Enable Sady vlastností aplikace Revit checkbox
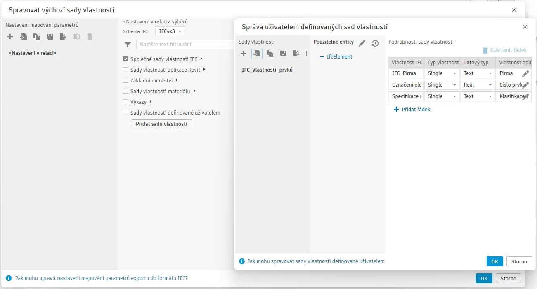The height and width of the screenshot is (289, 537). point(126,70)
